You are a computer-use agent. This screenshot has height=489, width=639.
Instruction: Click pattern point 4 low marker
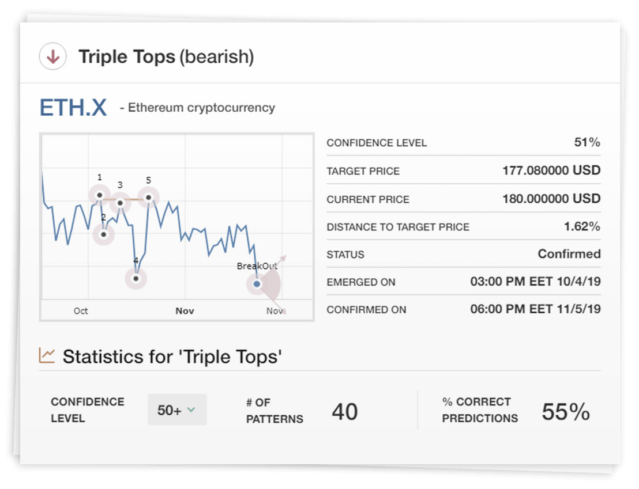(136, 279)
